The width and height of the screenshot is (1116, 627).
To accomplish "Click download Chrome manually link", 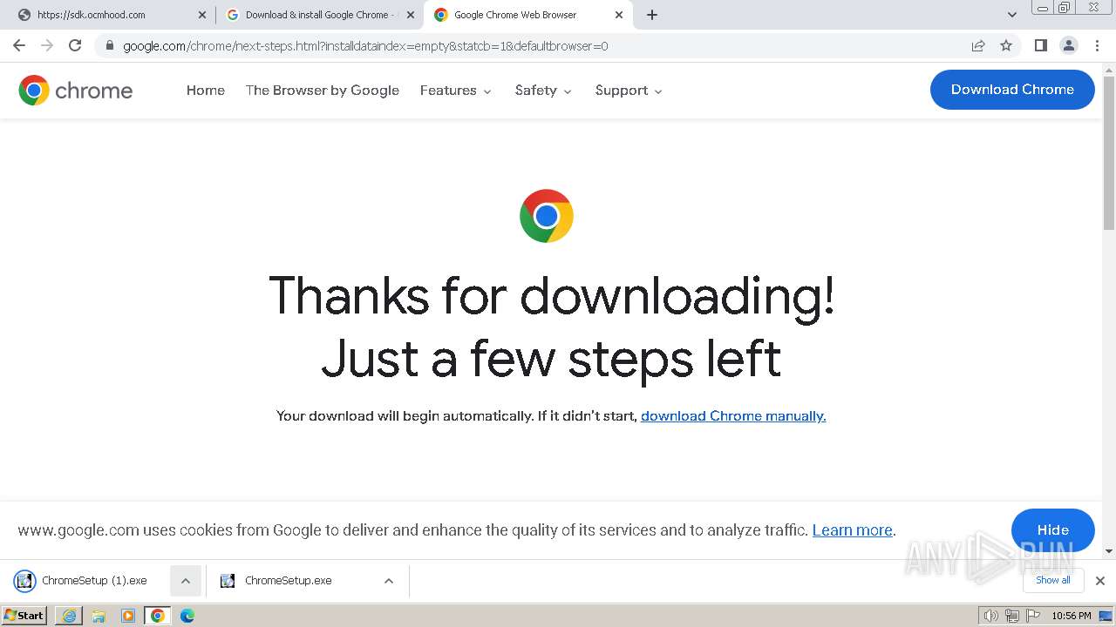I will (733, 416).
